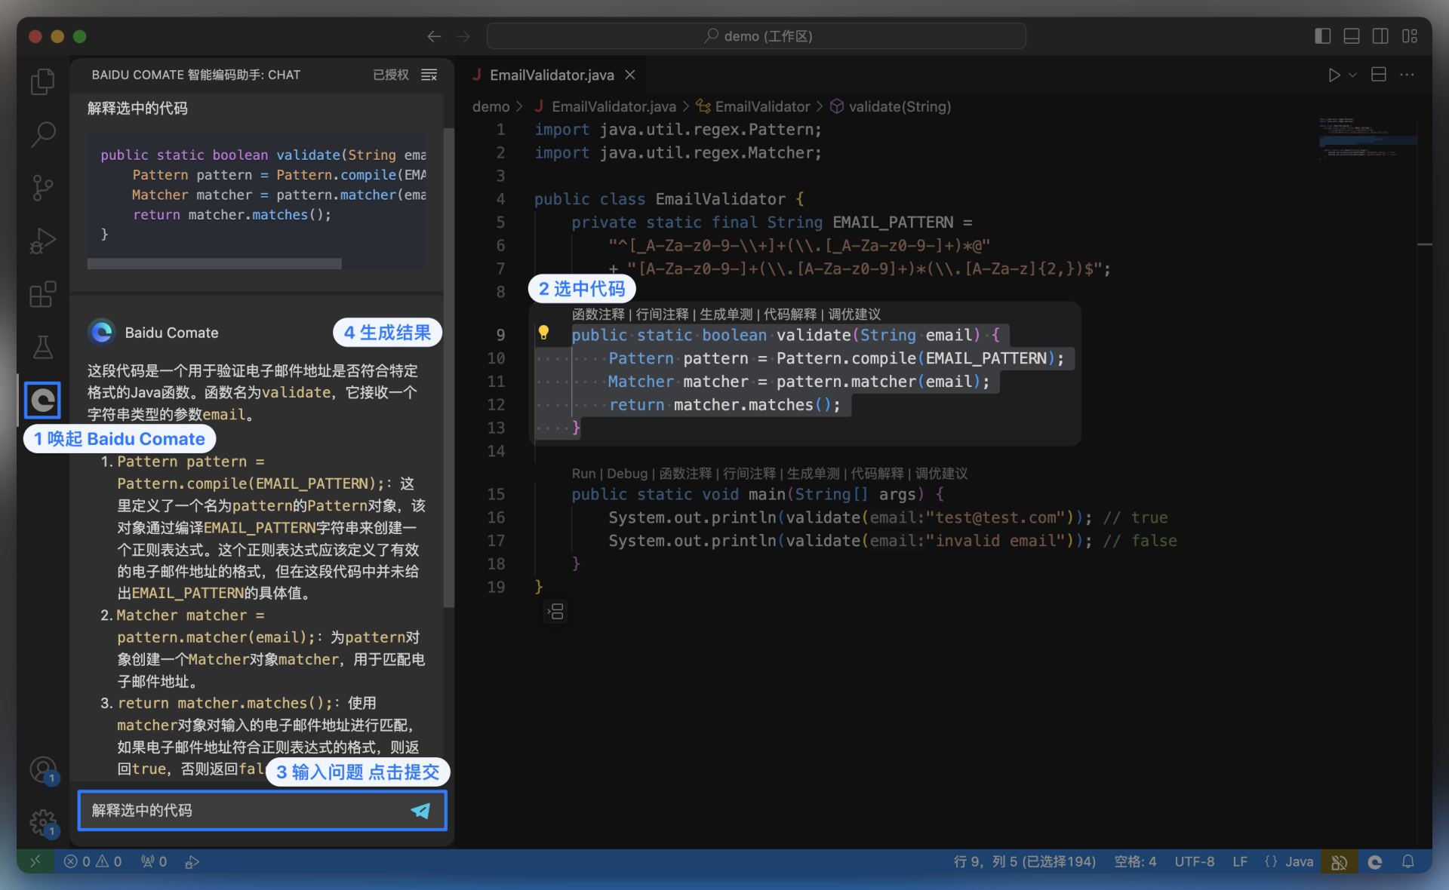Screen dimensions: 1449x890
Task: Select the EmailValidator.java editor tab
Action: (552, 75)
